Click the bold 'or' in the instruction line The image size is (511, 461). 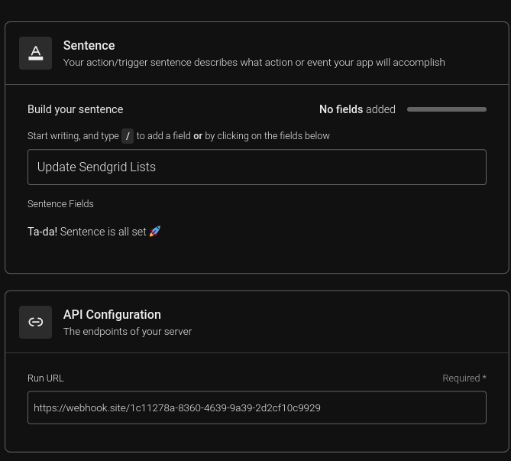(198, 136)
